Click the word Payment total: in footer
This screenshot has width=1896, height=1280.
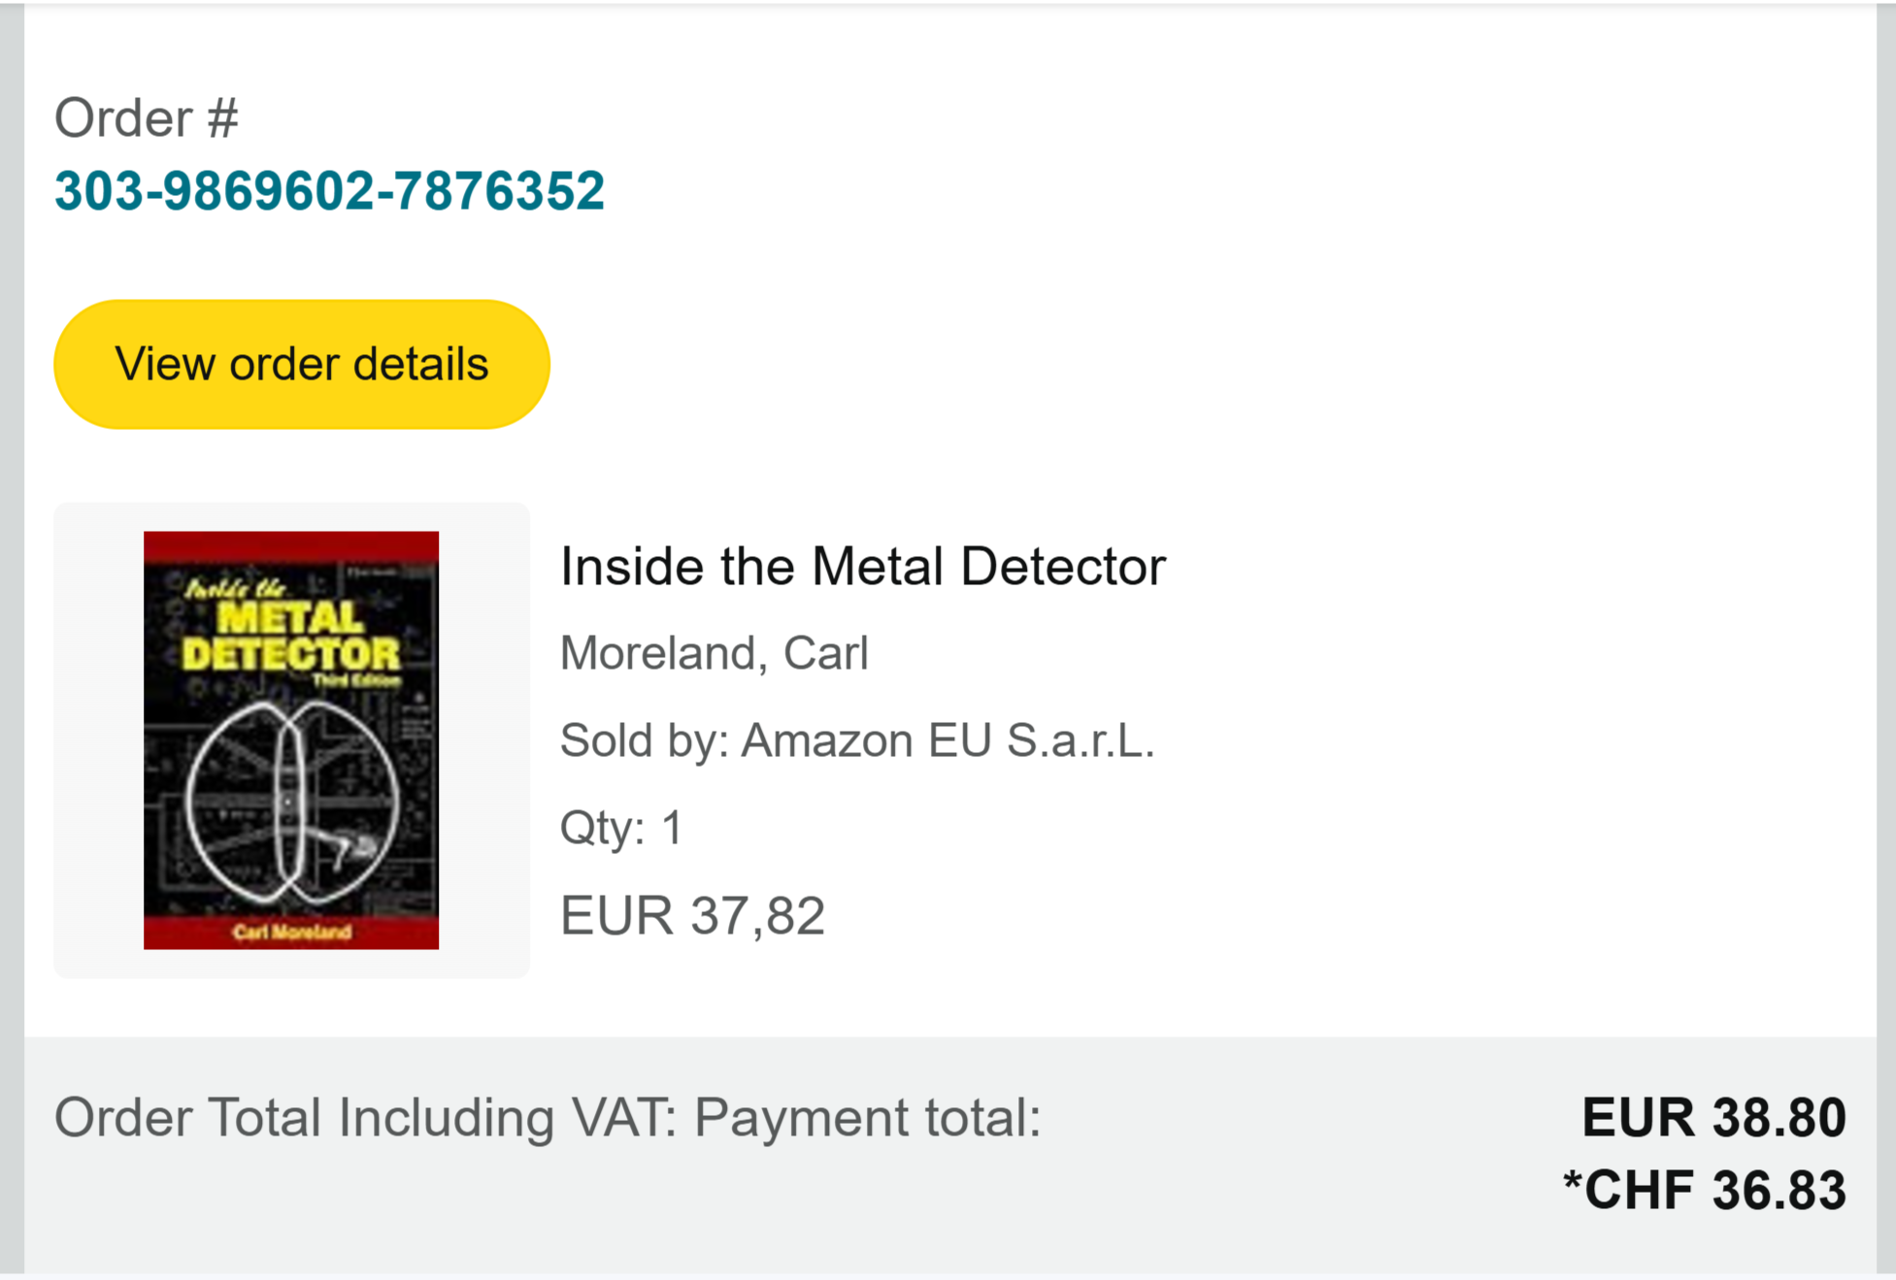pos(867,1118)
